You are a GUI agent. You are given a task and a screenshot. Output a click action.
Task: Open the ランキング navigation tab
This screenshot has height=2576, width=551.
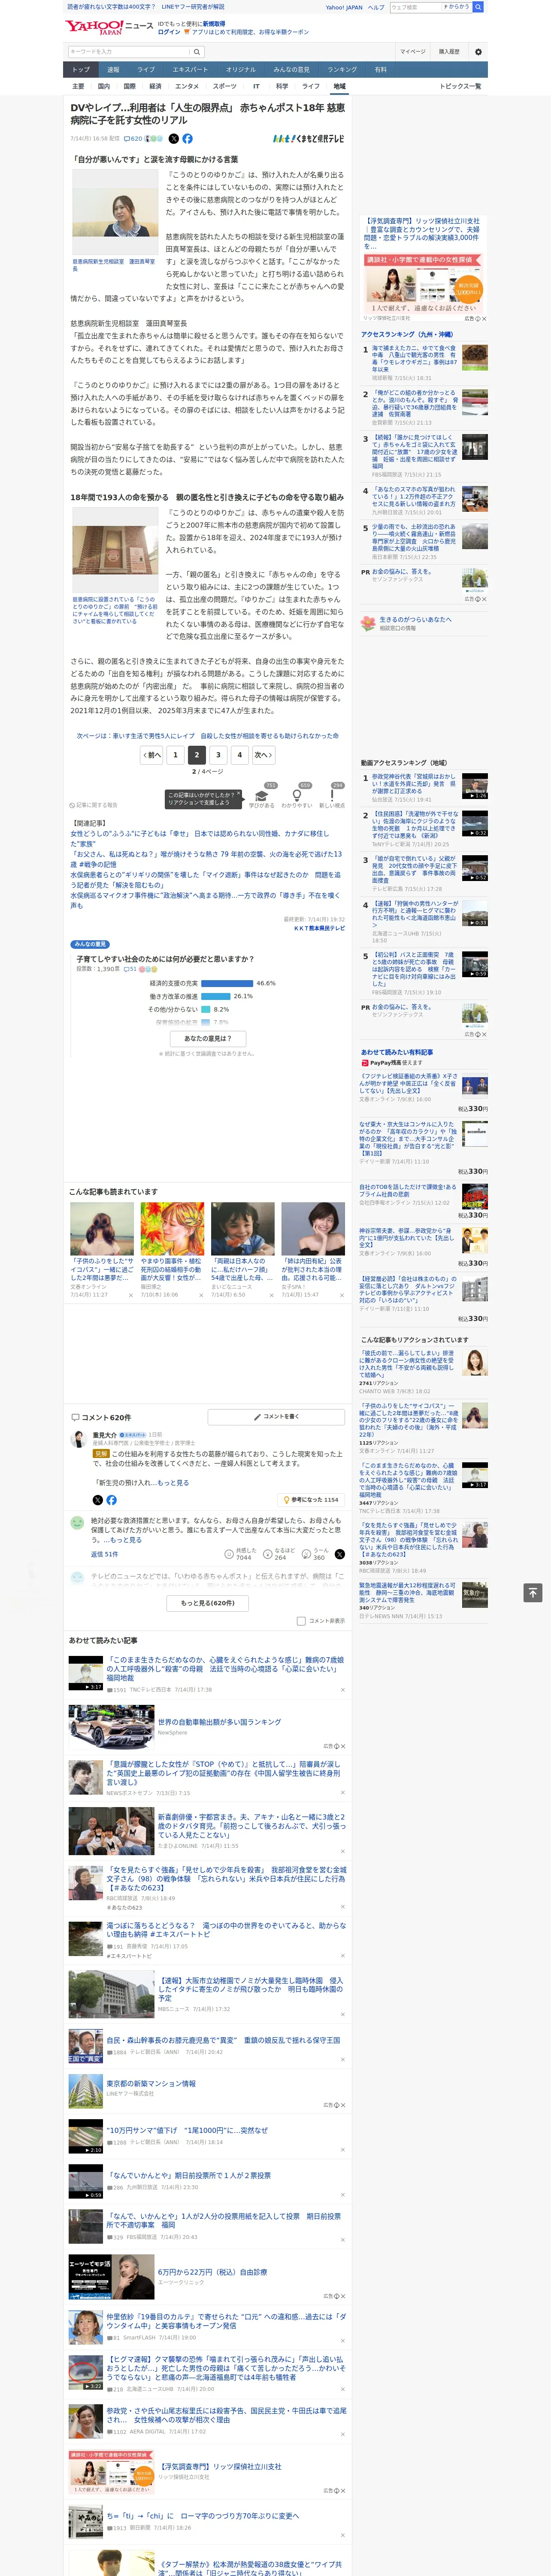342,70
